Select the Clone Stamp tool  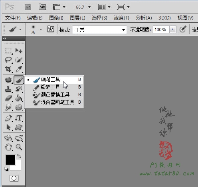[8, 89]
